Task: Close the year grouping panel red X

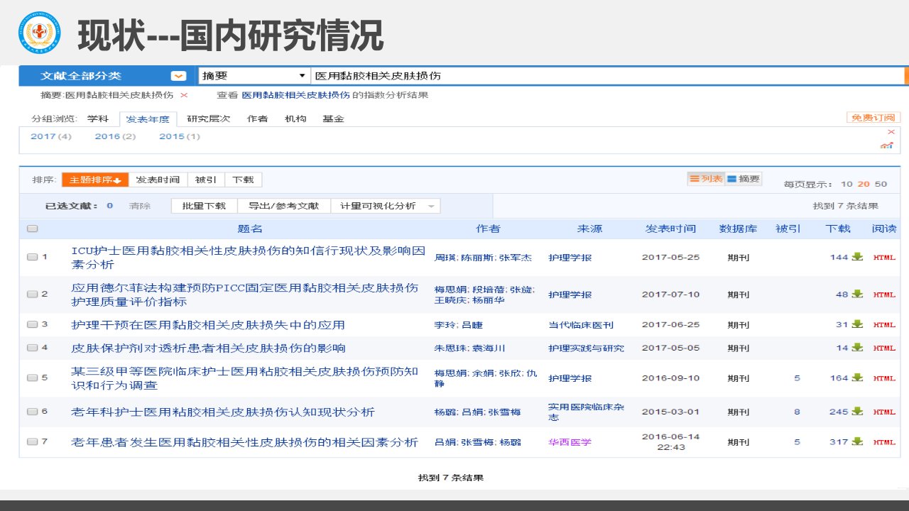Action: click(x=891, y=132)
